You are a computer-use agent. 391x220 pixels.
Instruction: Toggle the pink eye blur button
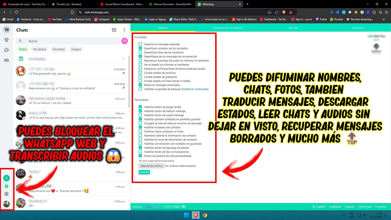(x=124, y=41)
